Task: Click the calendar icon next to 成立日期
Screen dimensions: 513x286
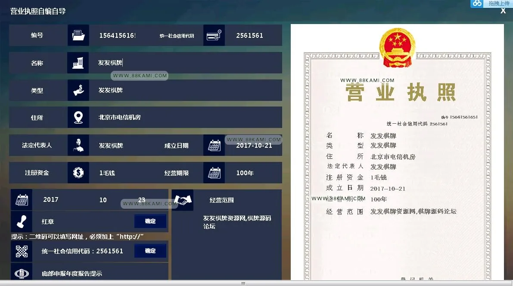Action: point(214,145)
